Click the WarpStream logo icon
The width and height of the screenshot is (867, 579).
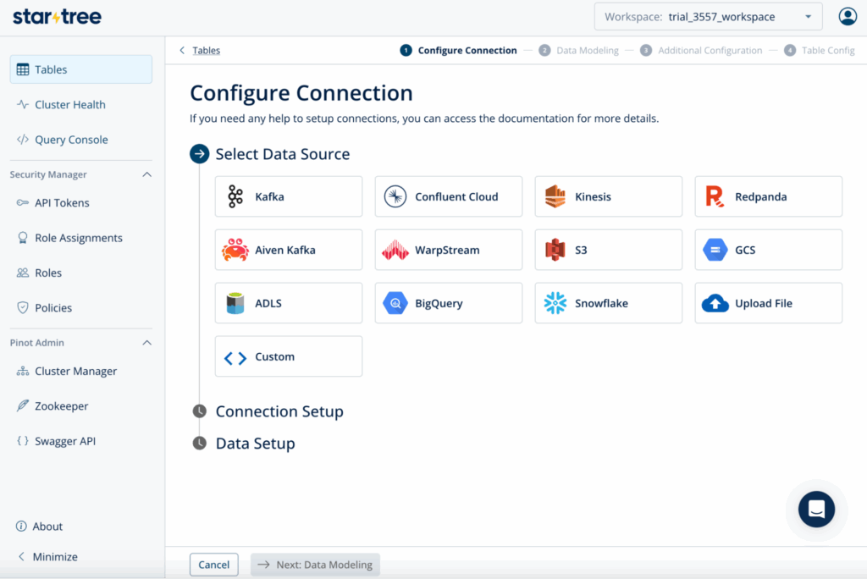click(395, 250)
